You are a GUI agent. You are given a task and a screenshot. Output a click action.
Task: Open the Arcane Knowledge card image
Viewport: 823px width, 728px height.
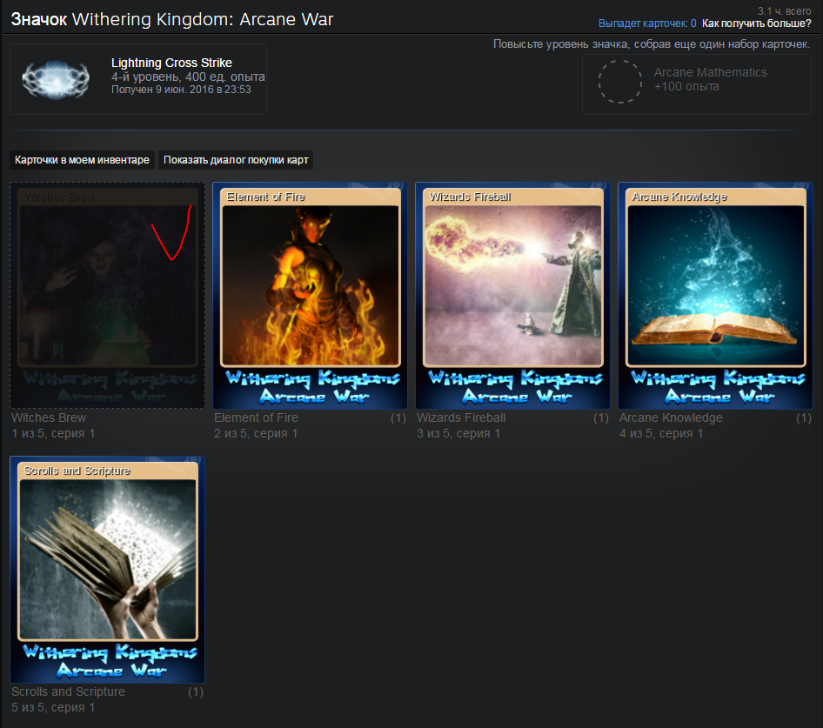pyautogui.click(x=715, y=296)
